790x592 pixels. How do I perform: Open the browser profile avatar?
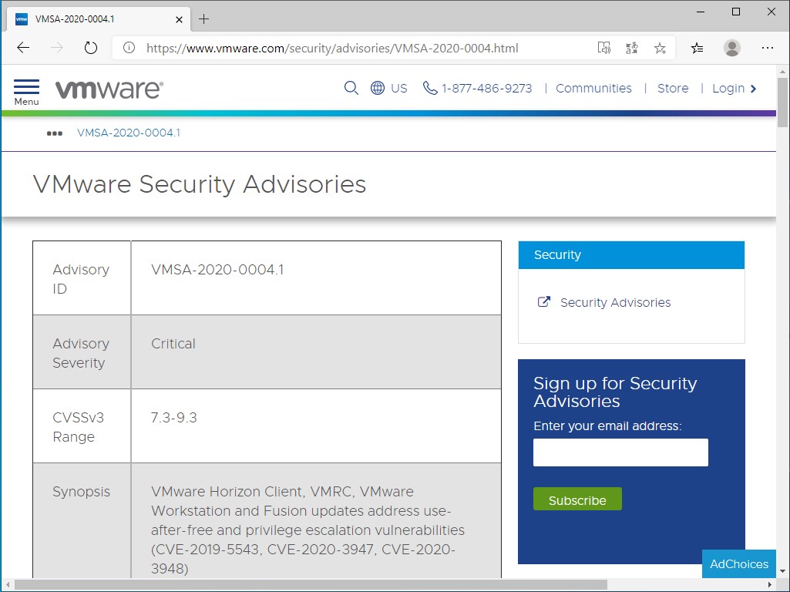[x=731, y=48]
